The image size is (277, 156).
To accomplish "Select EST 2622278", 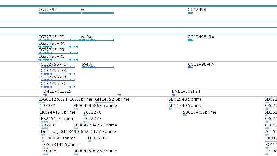I will click(x=92, y=112).
